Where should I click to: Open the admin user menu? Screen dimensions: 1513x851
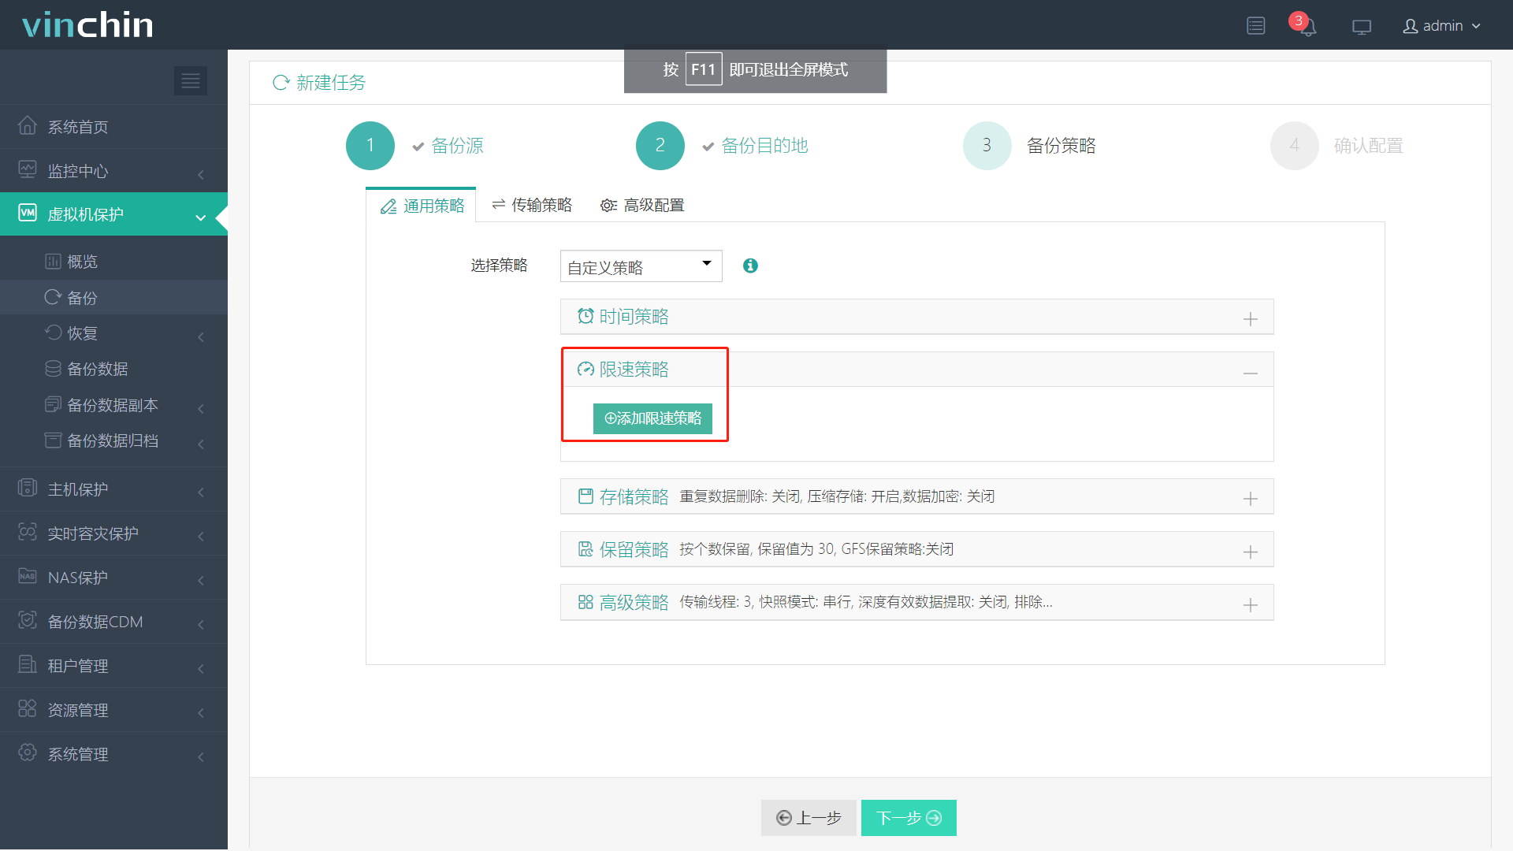(1441, 26)
